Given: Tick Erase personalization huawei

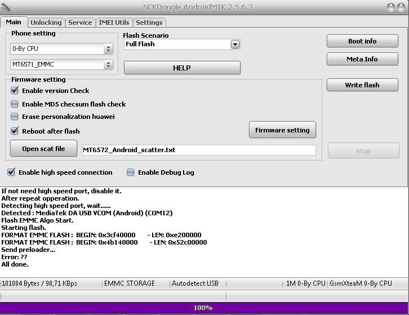Looking at the screenshot, I should click(x=15, y=117).
